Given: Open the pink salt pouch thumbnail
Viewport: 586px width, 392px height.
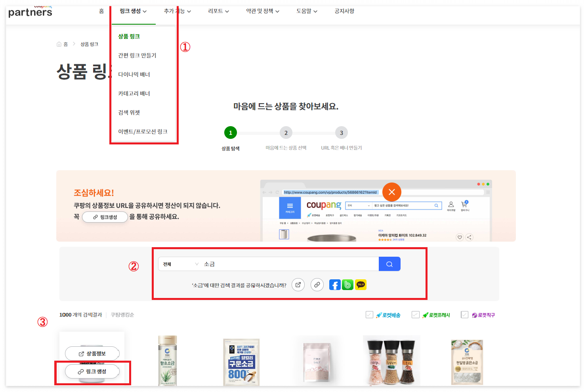Looking at the screenshot, I should (x=317, y=362).
